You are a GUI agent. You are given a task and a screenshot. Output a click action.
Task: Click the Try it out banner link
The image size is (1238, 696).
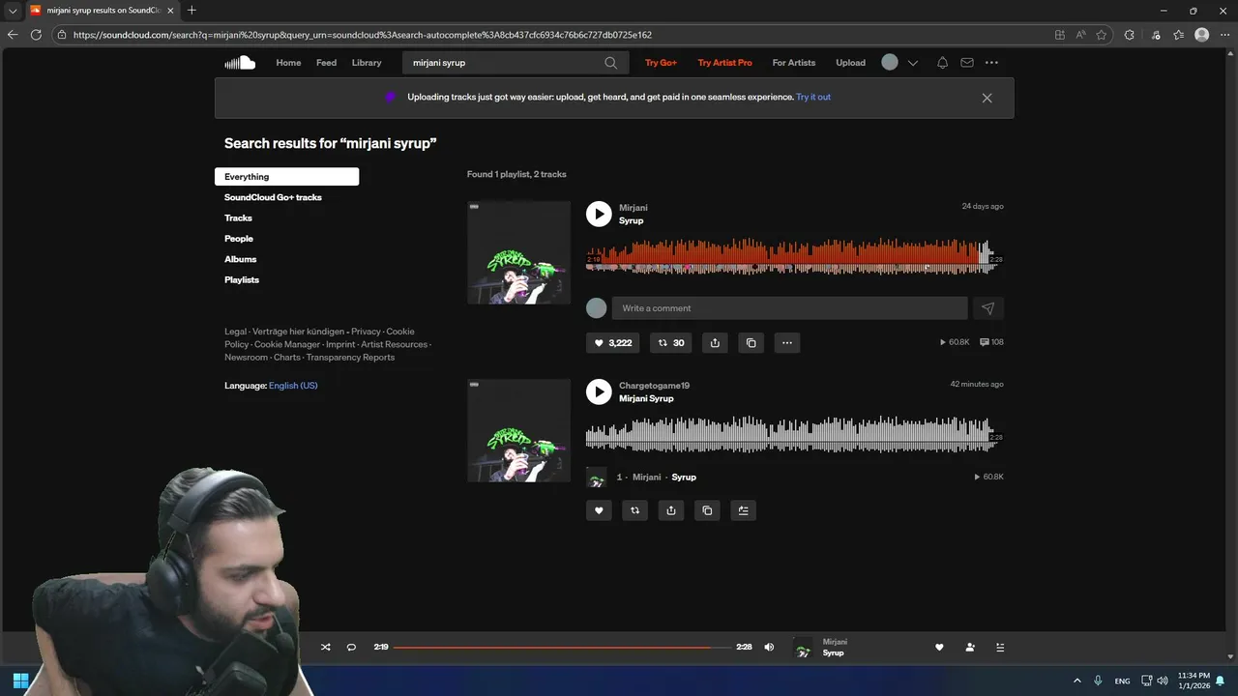(x=813, y=98)
